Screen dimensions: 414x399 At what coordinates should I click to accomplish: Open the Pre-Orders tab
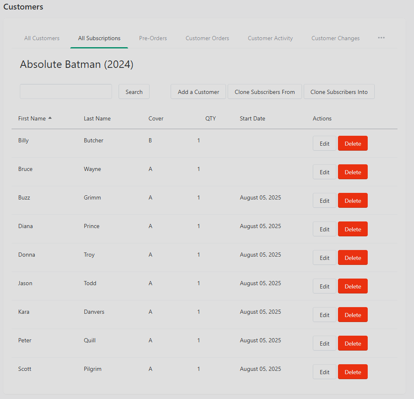[153, 38]
